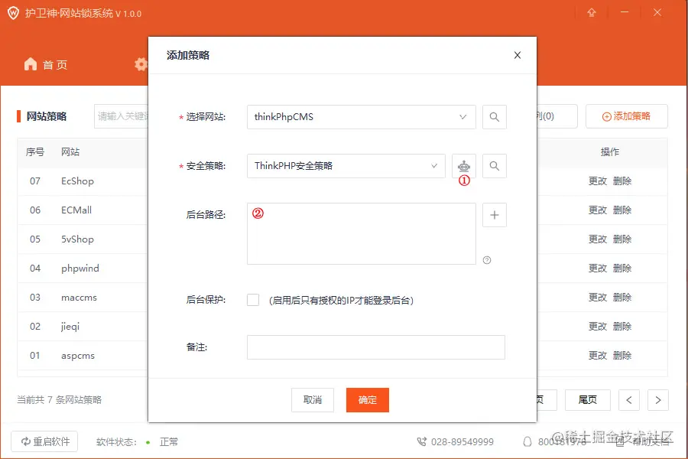688x459 pixels.
Task: Click the 尾页 last page button
Action: [587, 400]
